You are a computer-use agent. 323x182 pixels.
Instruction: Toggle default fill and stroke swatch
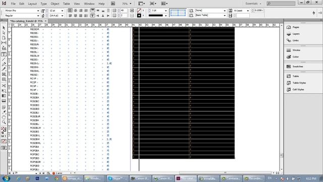click(x=3, y=132)
